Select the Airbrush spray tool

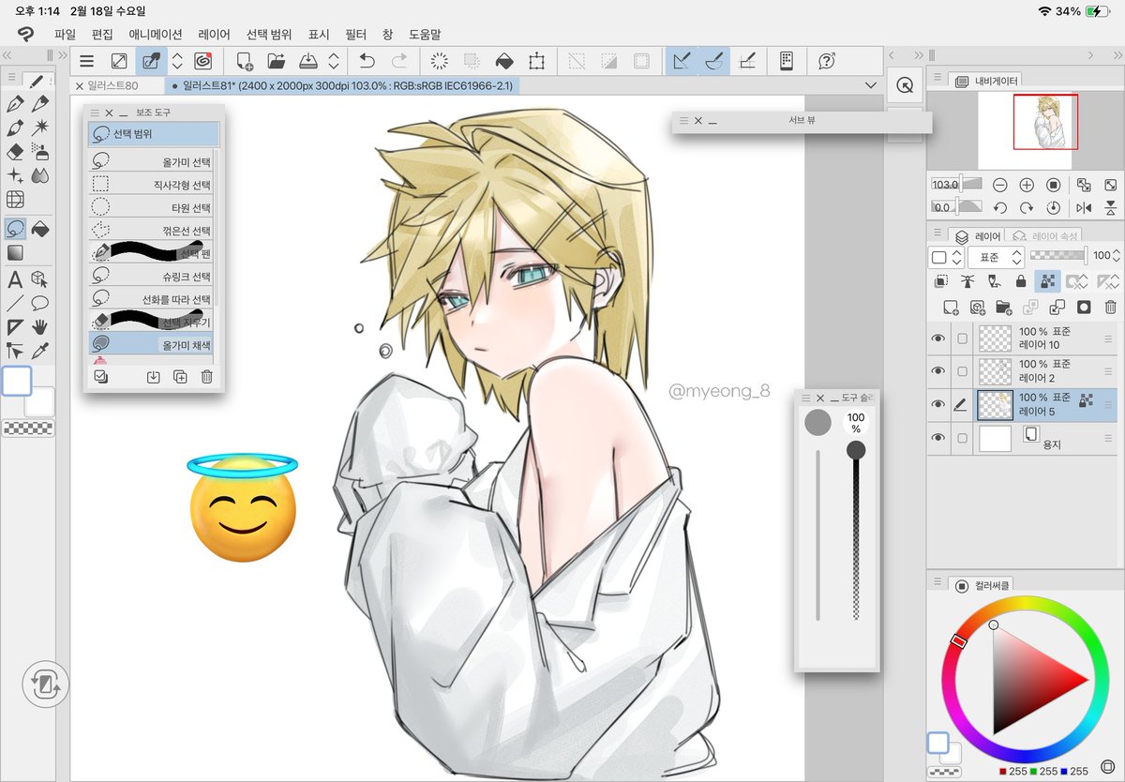coord(39,151)
